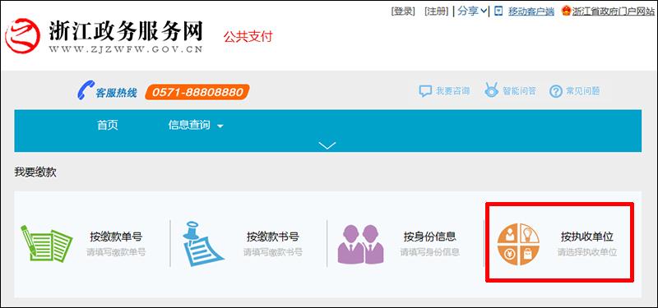Click the blue pinned note icon
The image size is (658, 308).
203,244
